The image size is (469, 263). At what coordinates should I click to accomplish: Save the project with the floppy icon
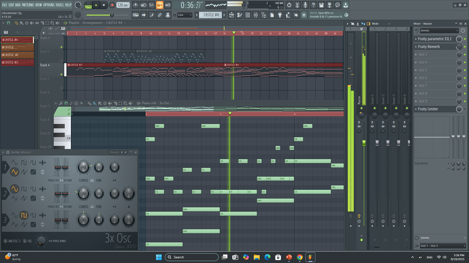coord(321,5)
